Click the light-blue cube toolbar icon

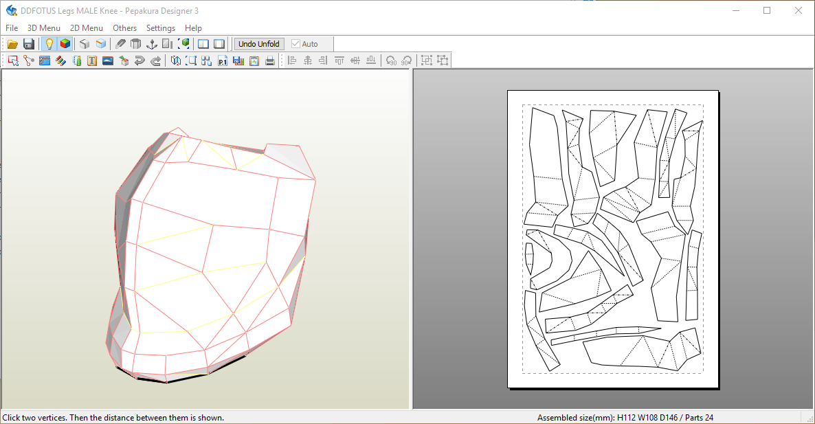point(101,44)
